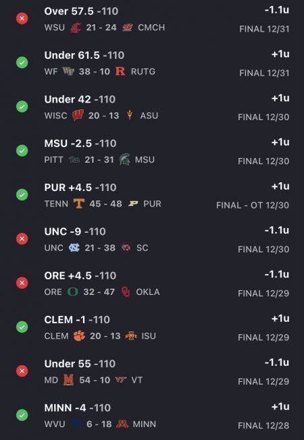Screen dimensions: 304x440
Task: Click the Wisconsin Badgers W logo
Action: [x=78, y=115]
